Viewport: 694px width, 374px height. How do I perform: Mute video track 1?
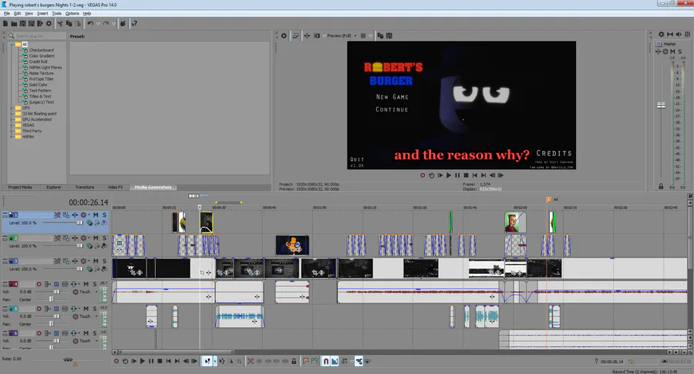click(x=96, y=215)
